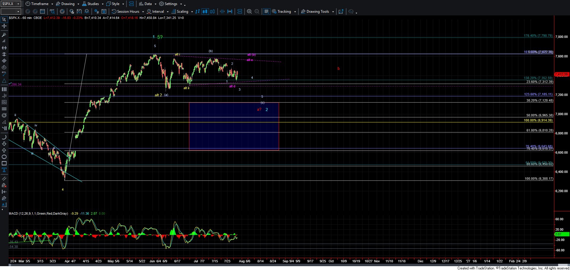The image size is (570, 270).
Task: Click the MACD study title text
Action: tap(38, 213)
